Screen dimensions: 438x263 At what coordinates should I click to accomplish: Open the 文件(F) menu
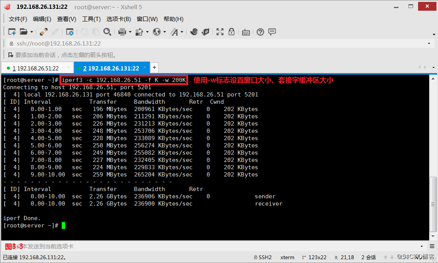[18, 19]
